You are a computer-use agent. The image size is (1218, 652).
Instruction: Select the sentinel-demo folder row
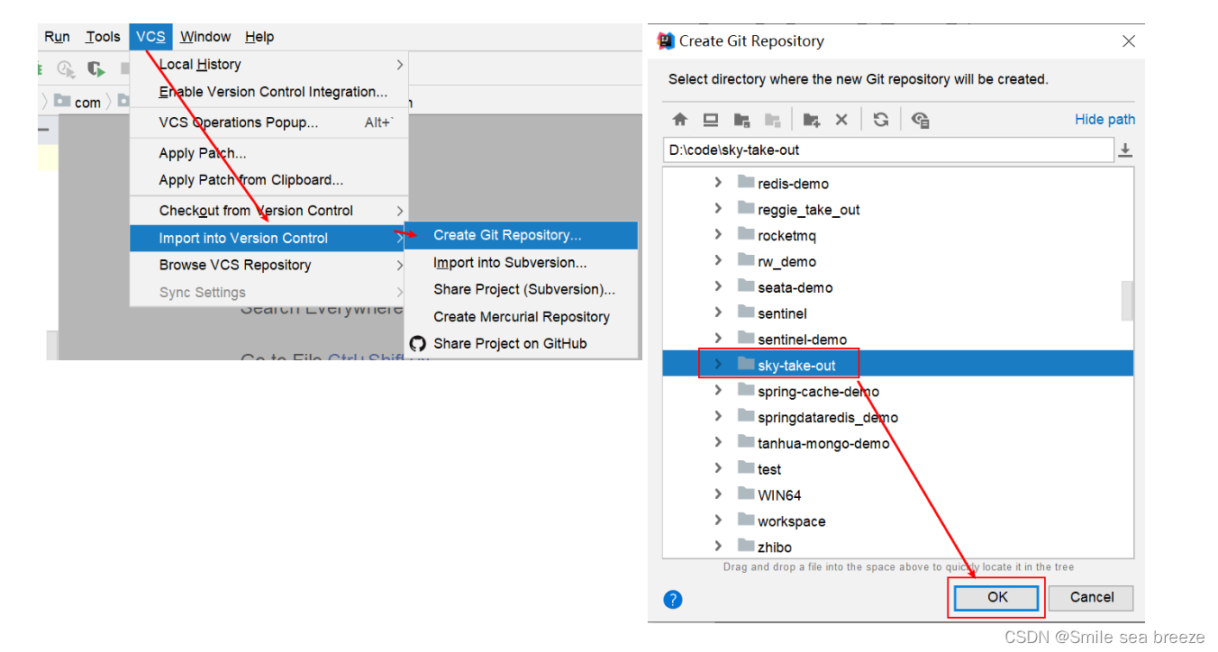point(897,339)
